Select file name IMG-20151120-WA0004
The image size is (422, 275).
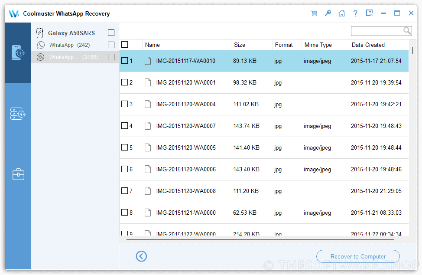pos(186,104)
